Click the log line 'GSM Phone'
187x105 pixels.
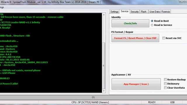9,73
